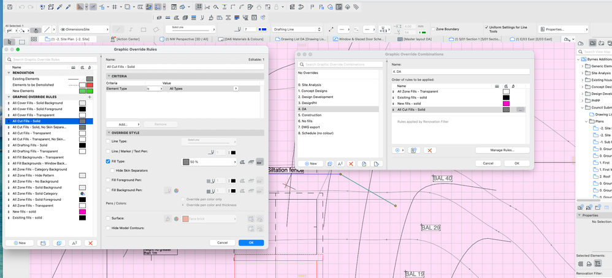612x278 pixels.
Task: Import combination icon in Combinations dialog
Action: [364, 163]
